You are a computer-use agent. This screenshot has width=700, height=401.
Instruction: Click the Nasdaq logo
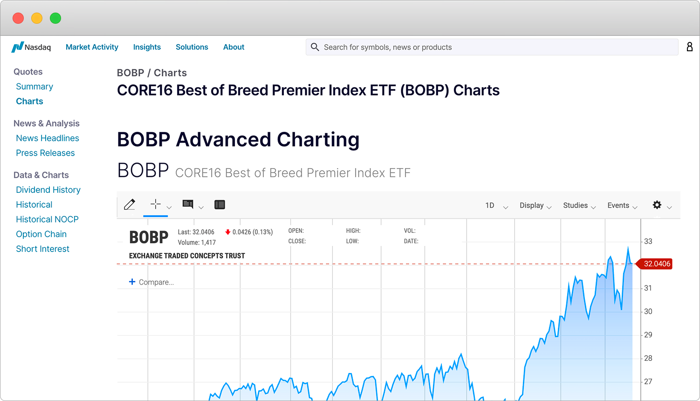point(31,47)
